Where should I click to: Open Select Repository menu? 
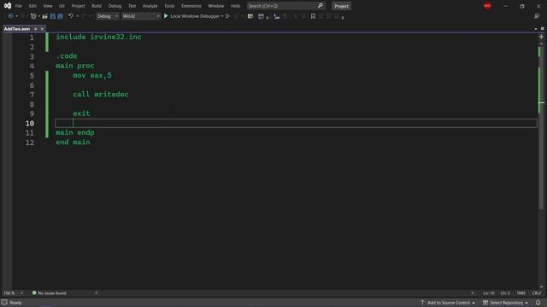pos(505,303)
